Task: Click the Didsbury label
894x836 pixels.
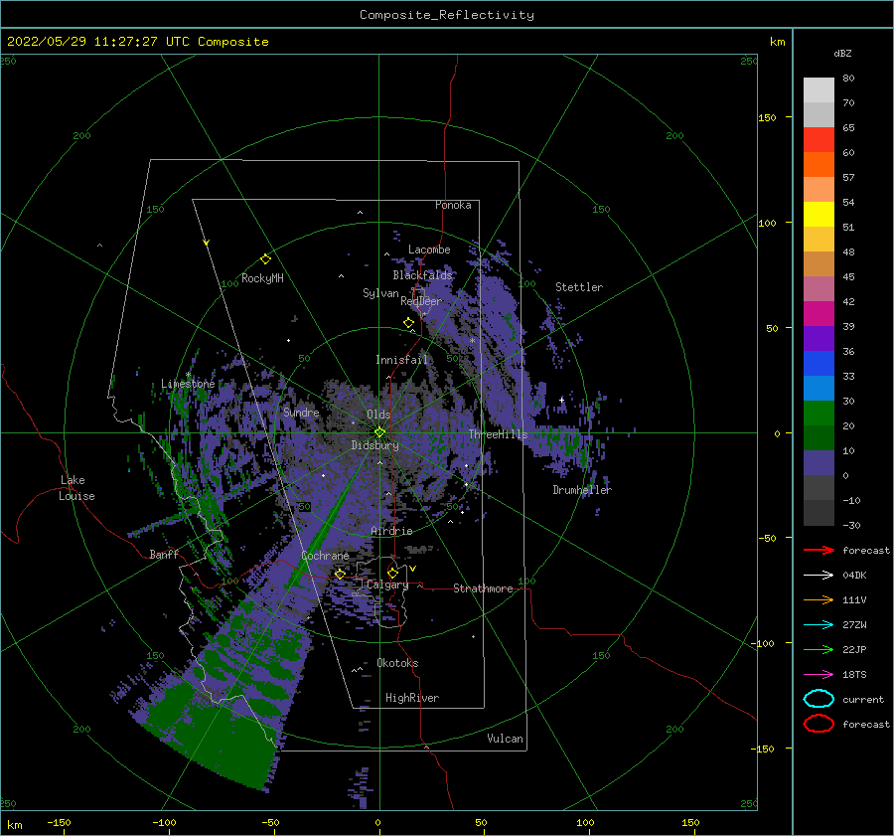Action: coord(374,445)
